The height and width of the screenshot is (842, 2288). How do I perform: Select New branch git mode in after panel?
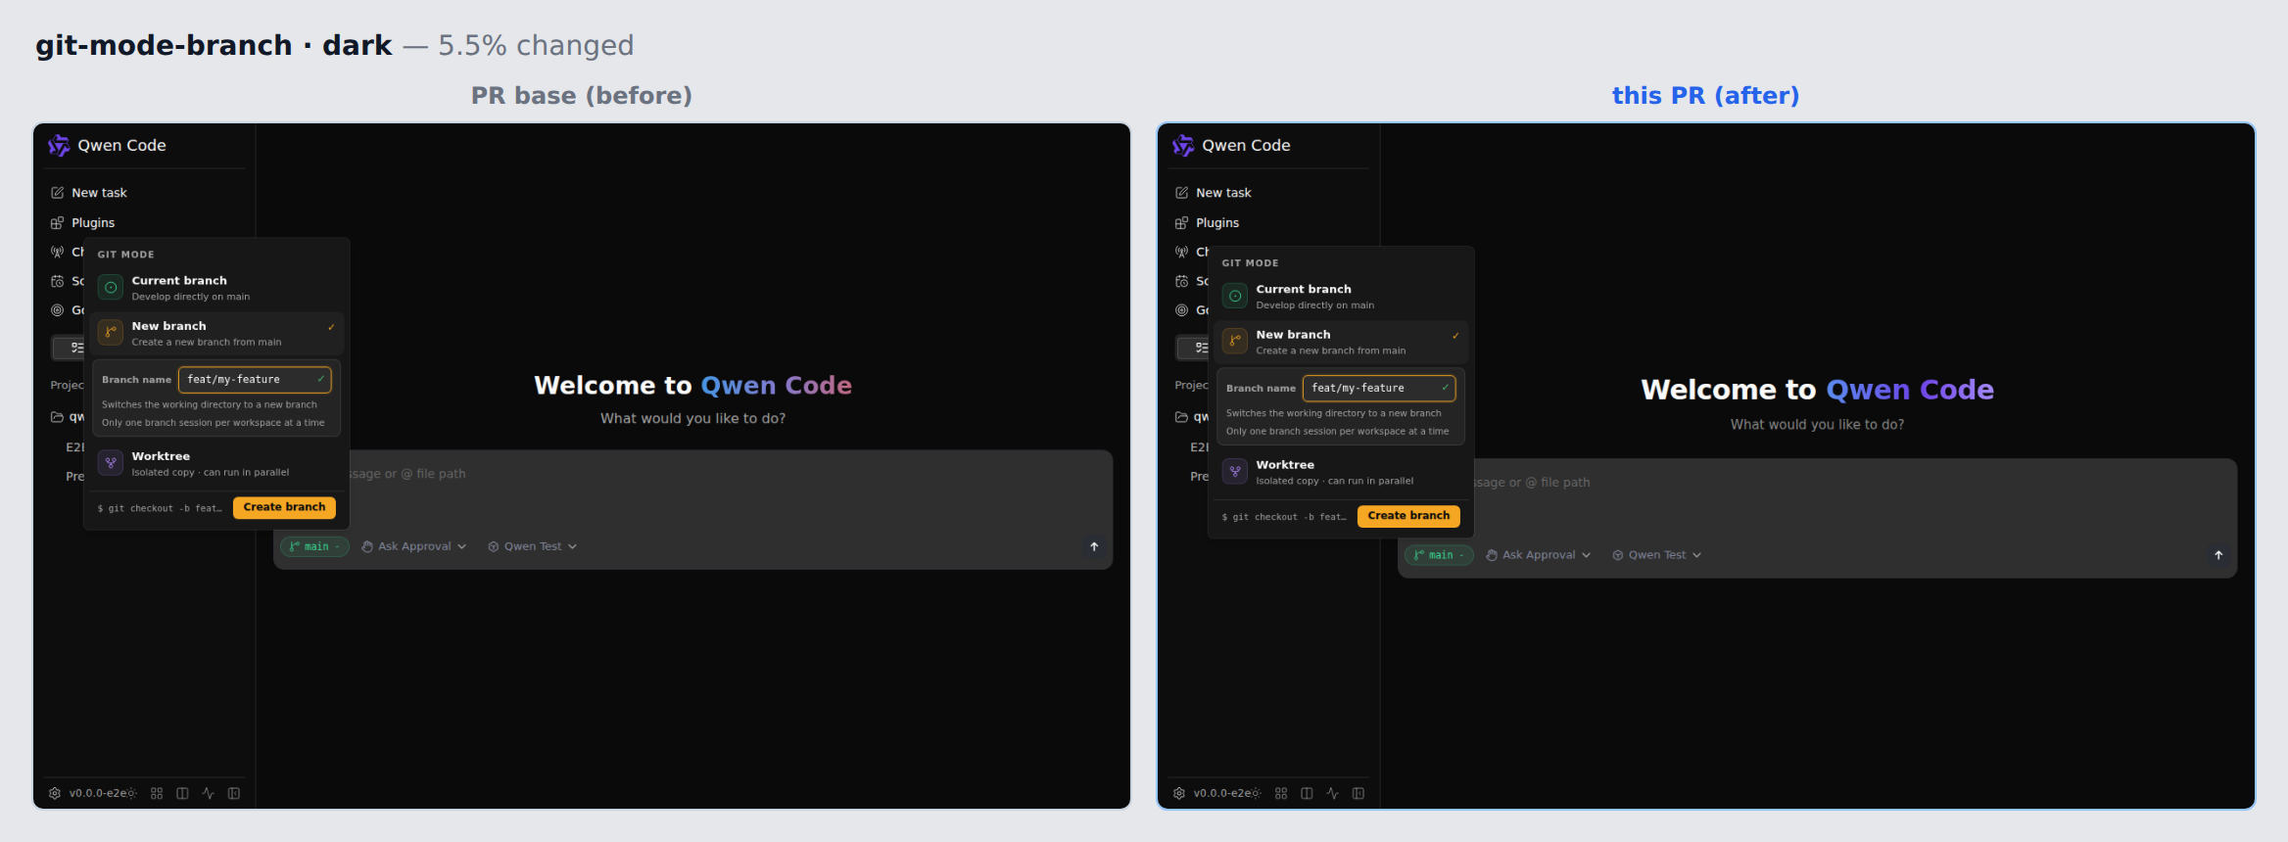coord(1341,343)
